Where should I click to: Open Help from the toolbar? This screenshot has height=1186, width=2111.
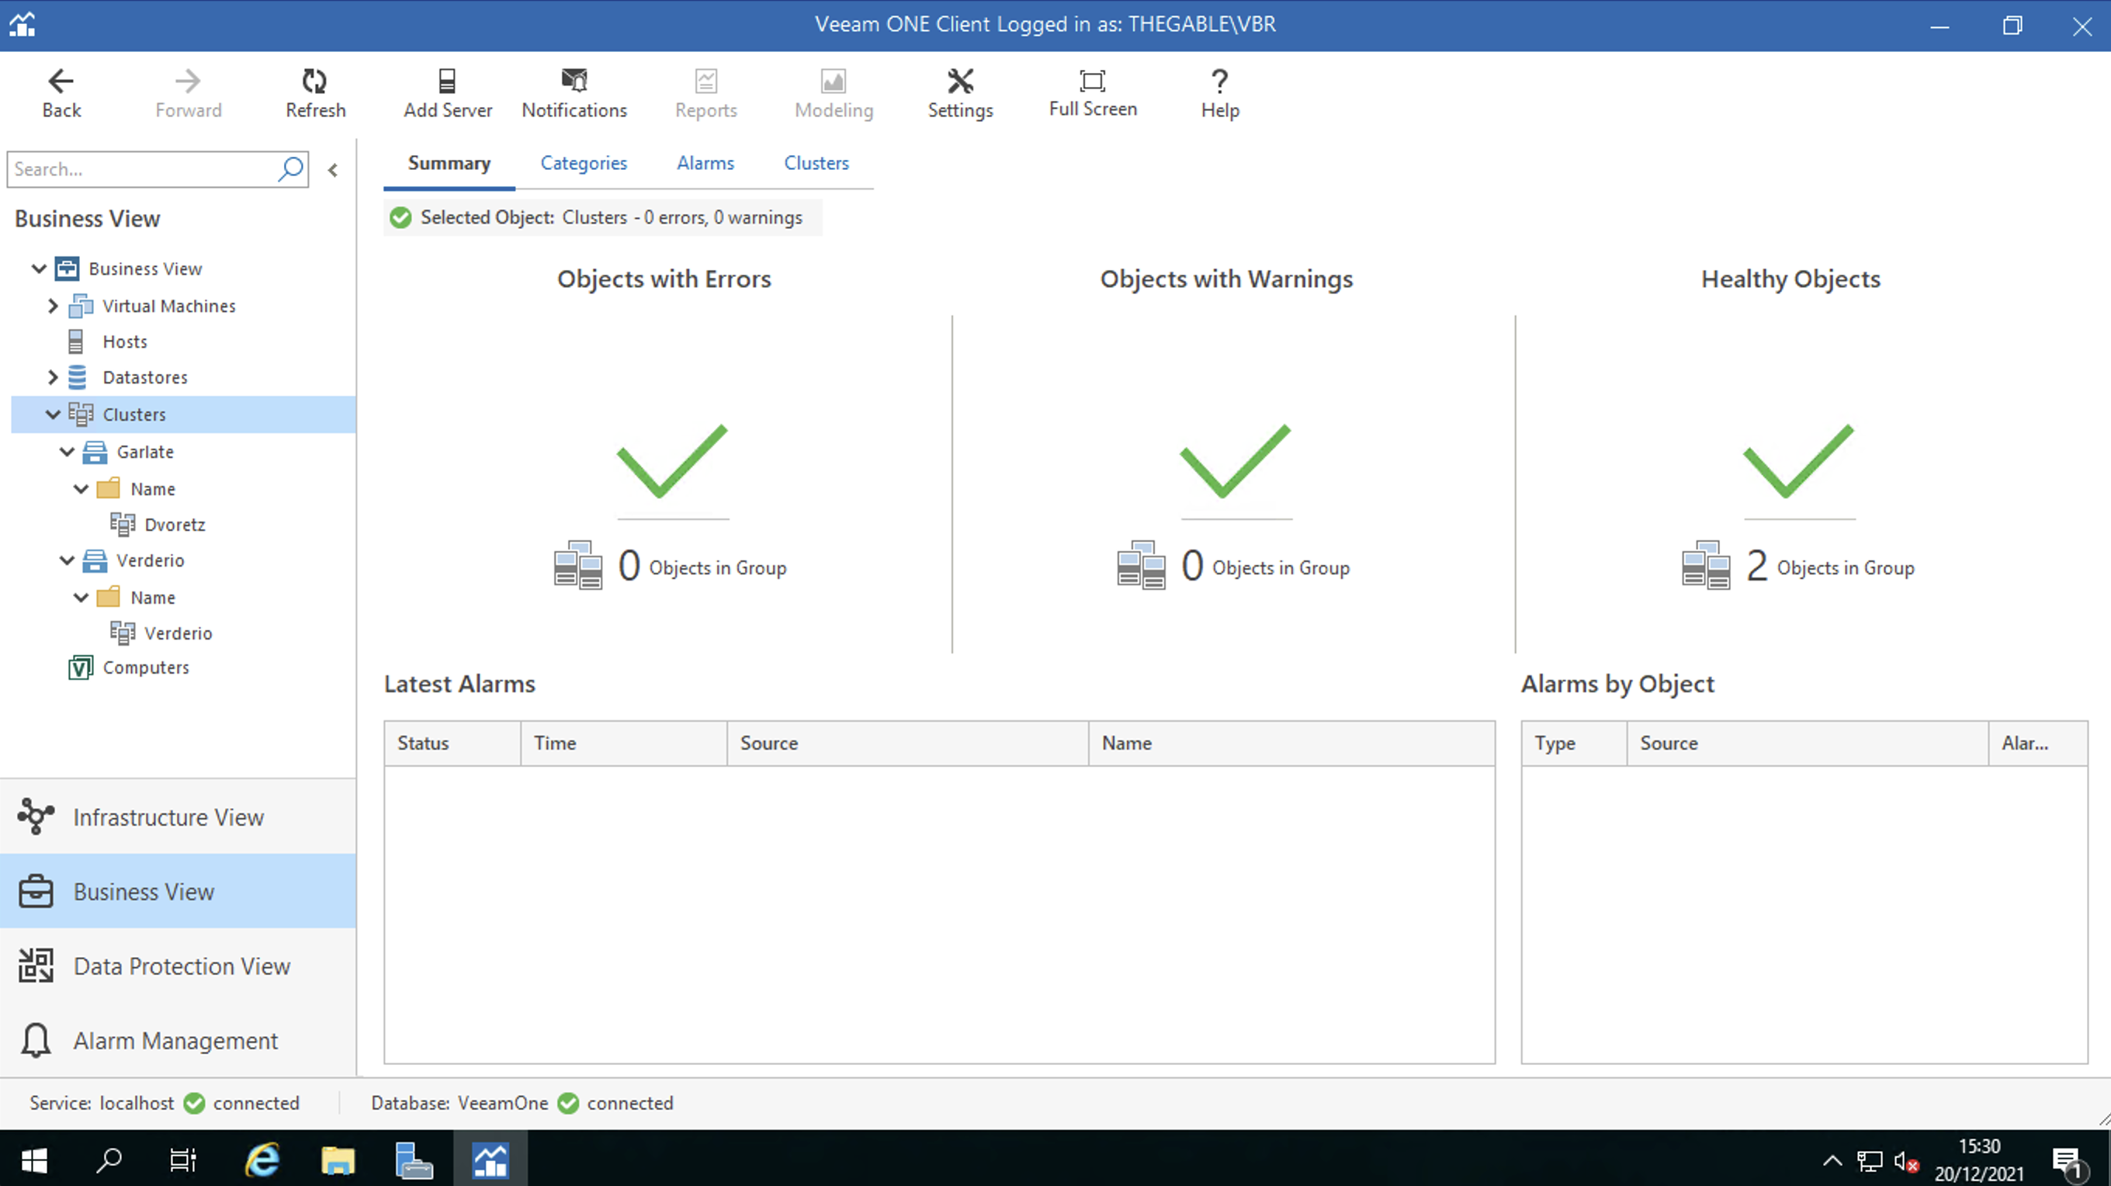1219,93
